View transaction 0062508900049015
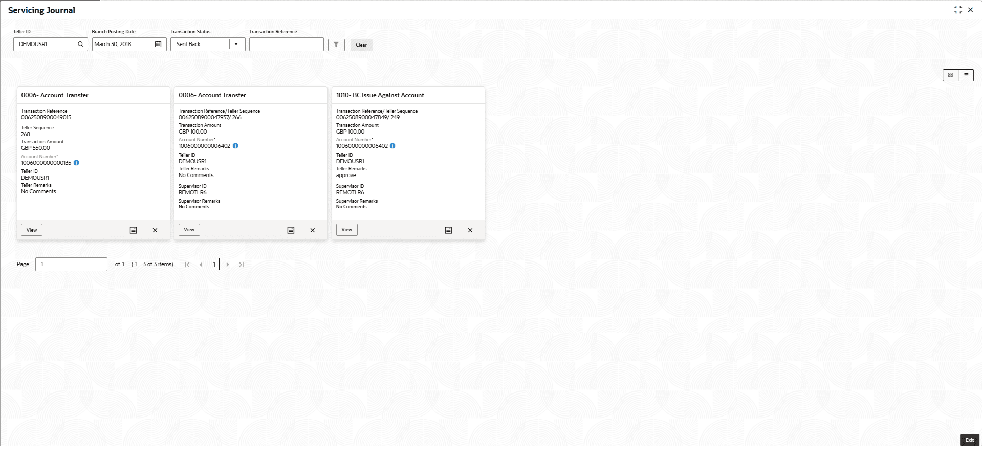The height and width of the screenshot is (460, 982). pyautogui.click(x=32, y=230)
